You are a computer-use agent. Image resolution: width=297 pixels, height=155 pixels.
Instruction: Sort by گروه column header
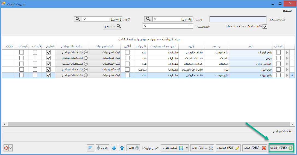[191, 46]
